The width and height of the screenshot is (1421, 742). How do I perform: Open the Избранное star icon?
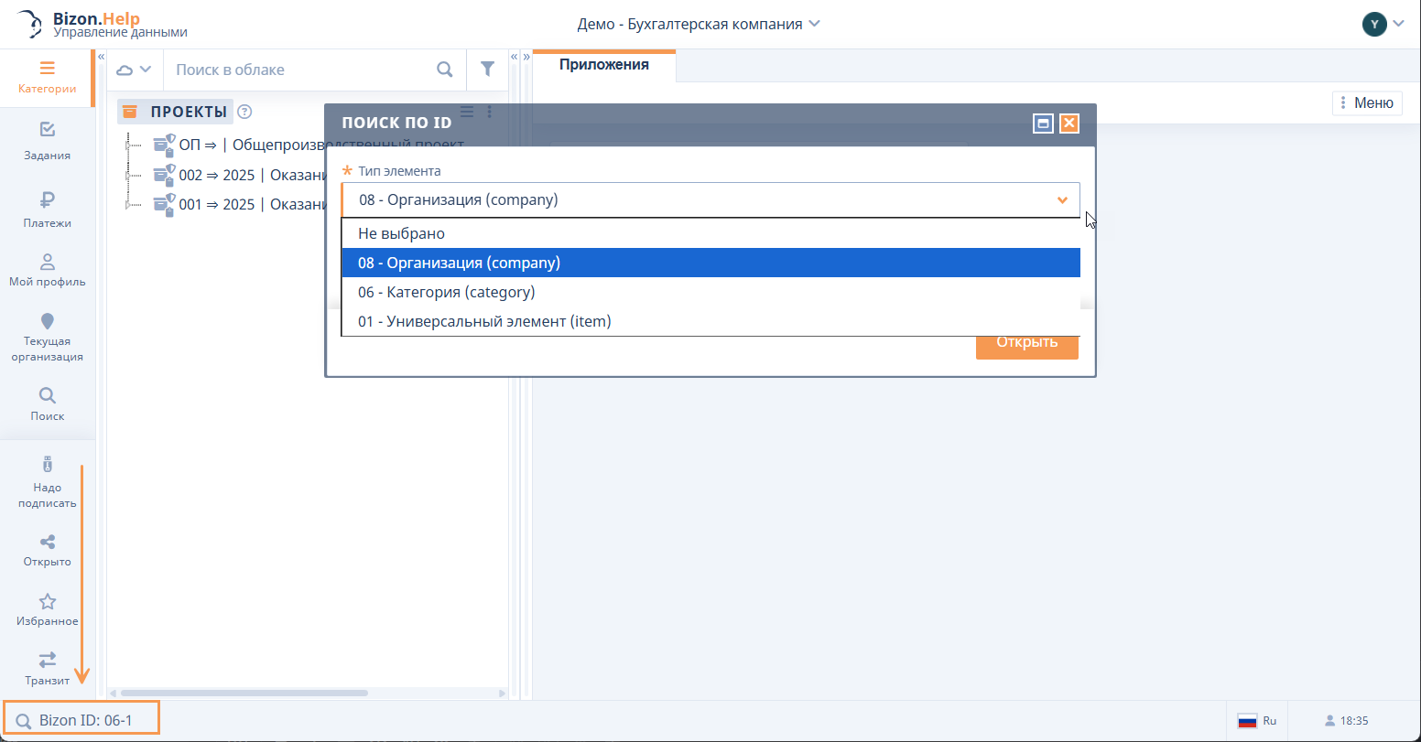click(x=48, y=609)
